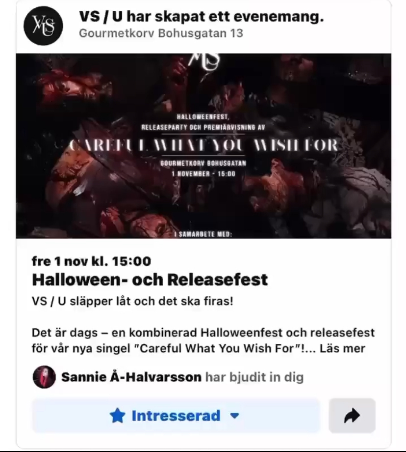
Task: Click the share arrow button
Action: coord(352,415)
